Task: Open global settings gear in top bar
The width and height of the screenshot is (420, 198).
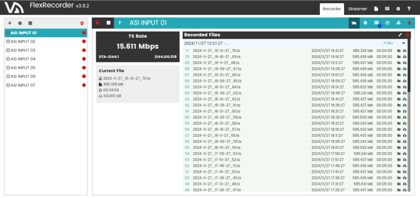Action: coord(398,9)
